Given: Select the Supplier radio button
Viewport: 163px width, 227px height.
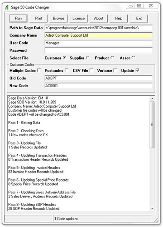Looking at the screenshot, I should click(88, 58).
